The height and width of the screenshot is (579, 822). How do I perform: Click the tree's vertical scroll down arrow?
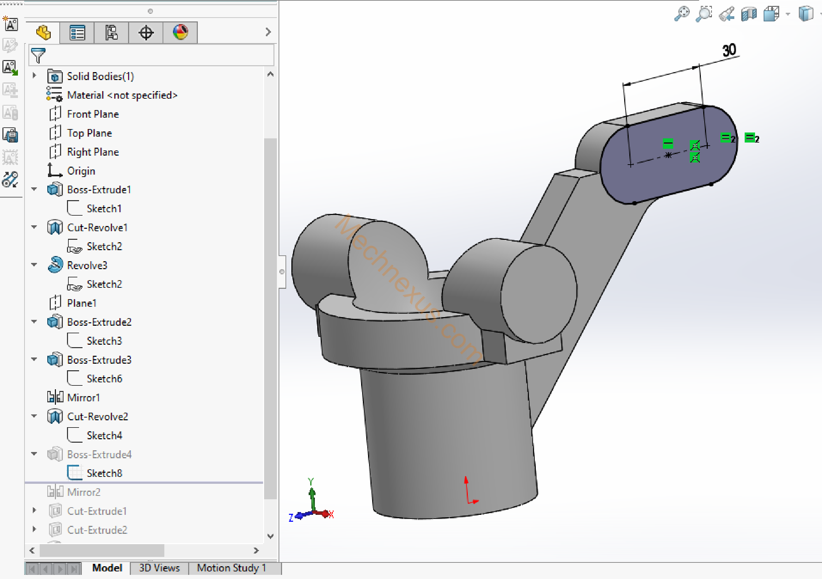coord(271,536)
